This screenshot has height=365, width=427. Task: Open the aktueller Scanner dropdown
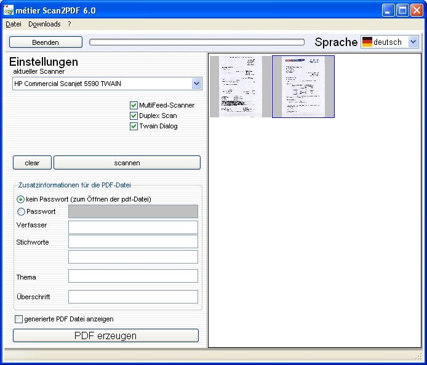pyautogui.click(x=196, y=84)
